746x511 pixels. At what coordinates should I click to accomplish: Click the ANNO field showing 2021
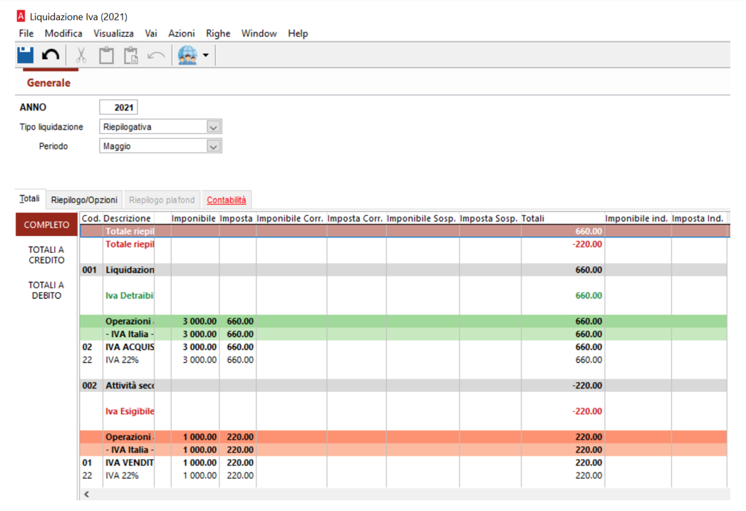118,108
